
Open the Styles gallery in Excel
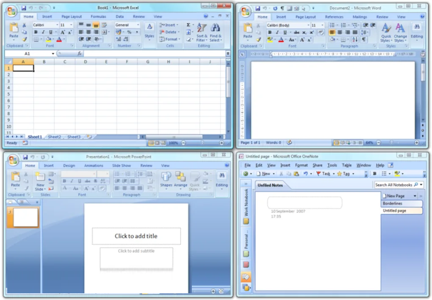coord(150,31)
